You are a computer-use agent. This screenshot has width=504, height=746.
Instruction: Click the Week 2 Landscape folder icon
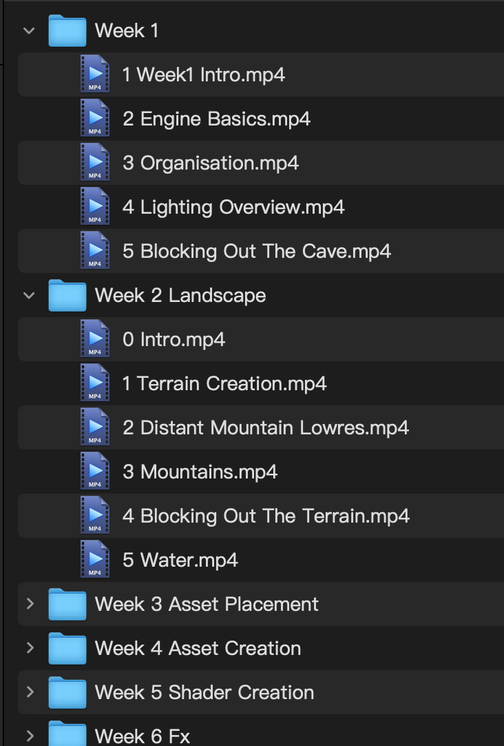[x=67, y=296]
